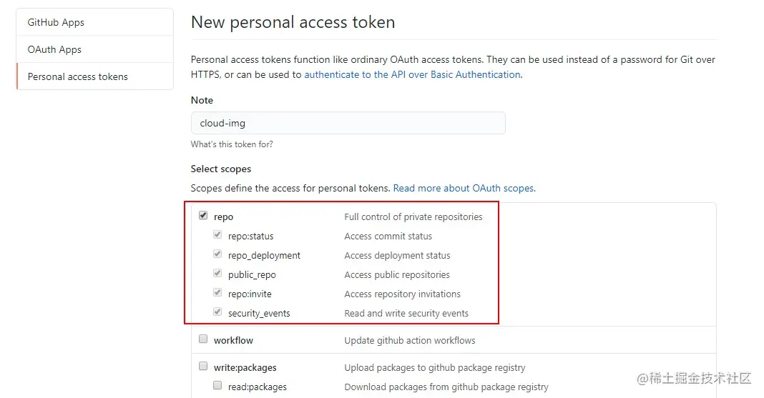Toggle the repo:status checkbox
Image resolution: width=764 pixels, height=398 pixels.
click(217, 235)
